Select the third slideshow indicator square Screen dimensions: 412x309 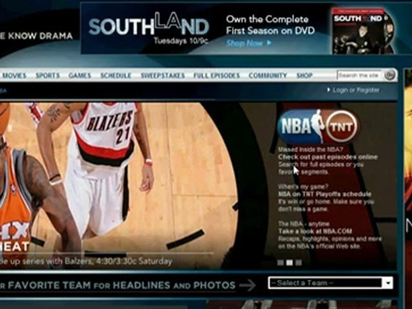click(x=299, y=263)
